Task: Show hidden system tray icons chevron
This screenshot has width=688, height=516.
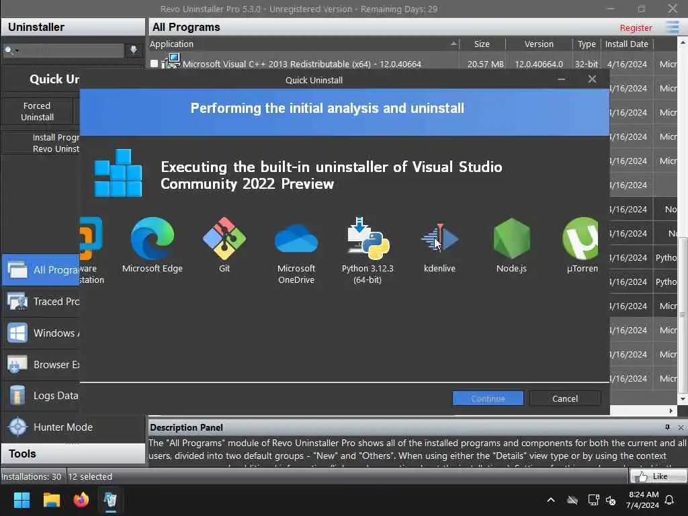Action: point(551,500)
